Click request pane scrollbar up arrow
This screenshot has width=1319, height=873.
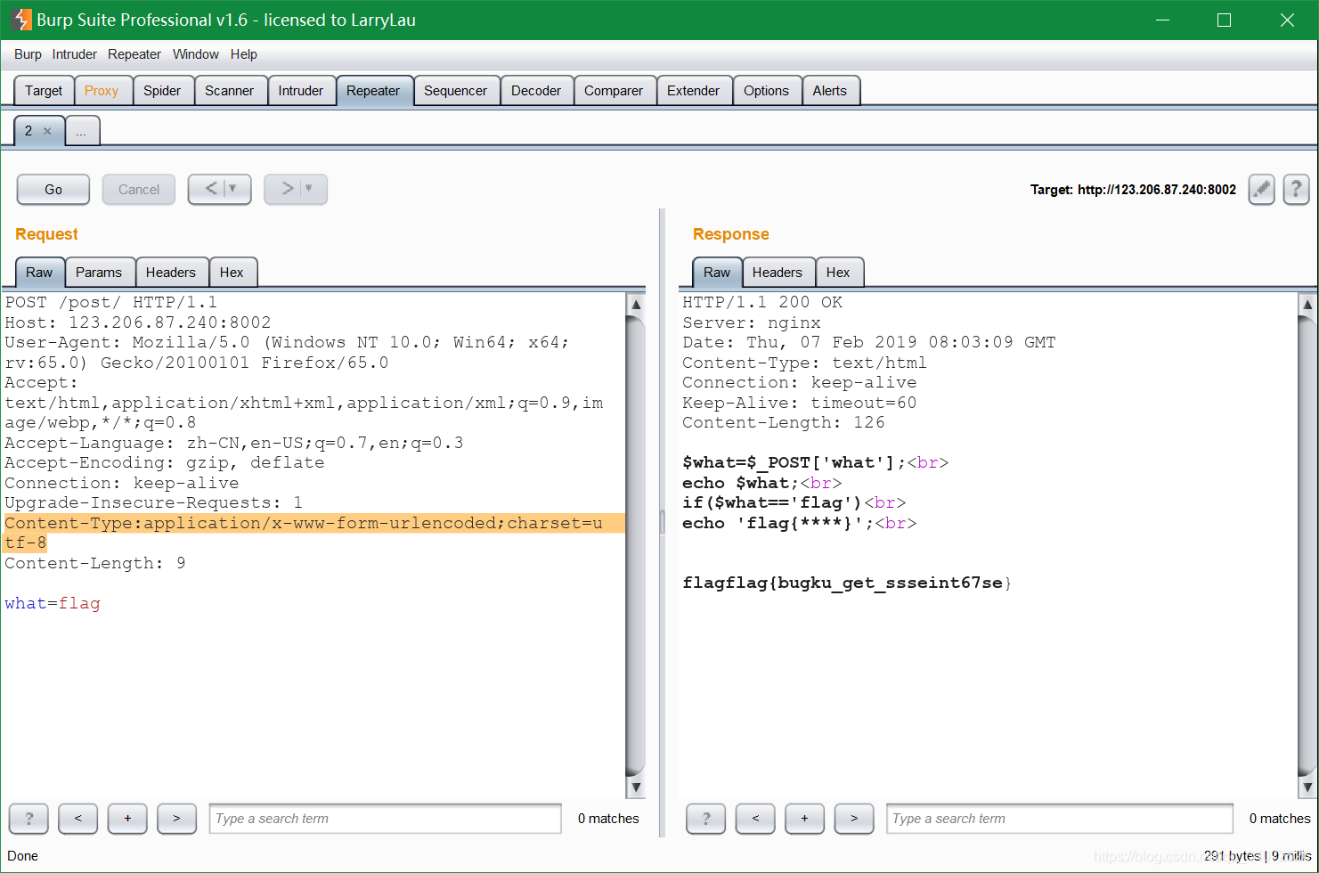click(x=636, y=305)
